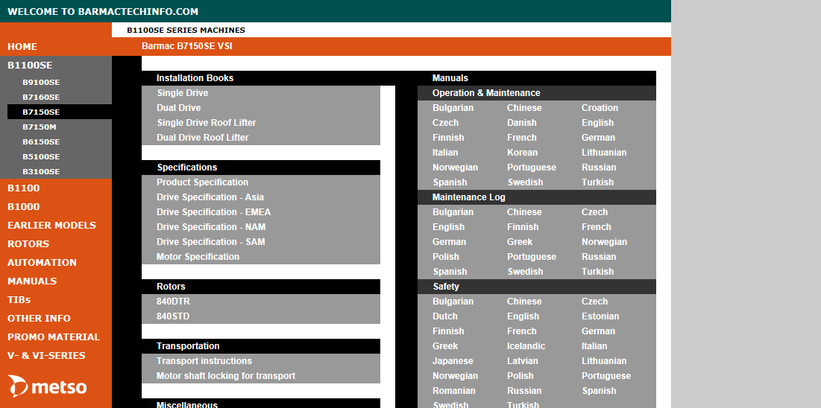
Task: Open Drive Specification - Asia
Action: point(210,197)
